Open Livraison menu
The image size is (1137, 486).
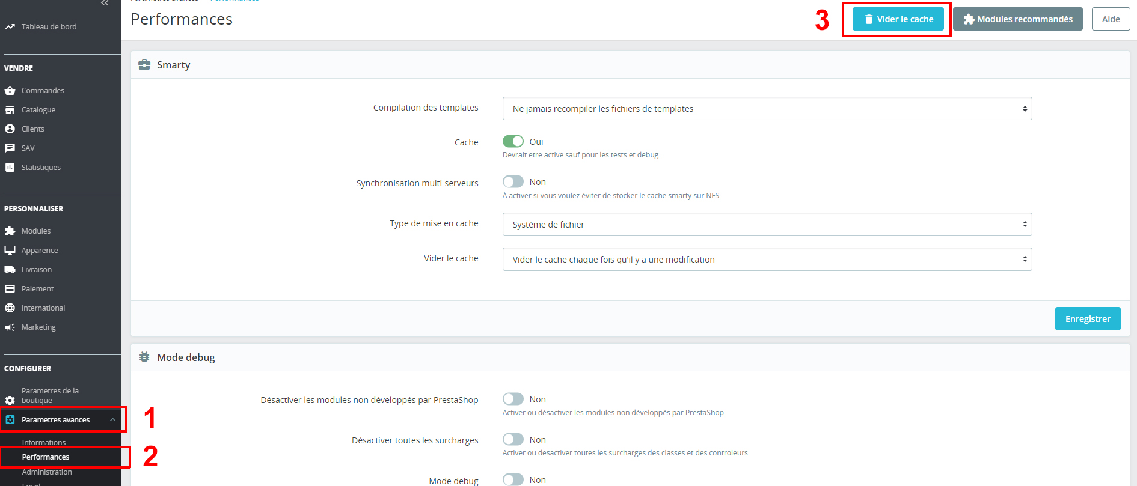37,270
